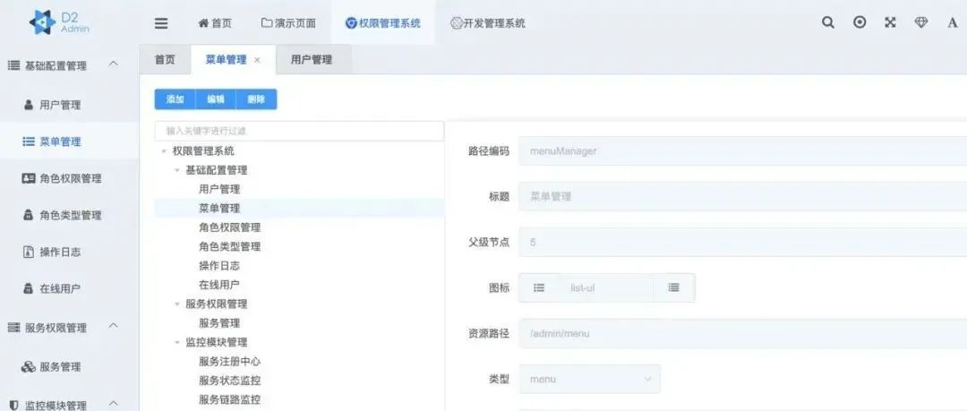Focus the keyword filter input above tree

pos(299,131)
